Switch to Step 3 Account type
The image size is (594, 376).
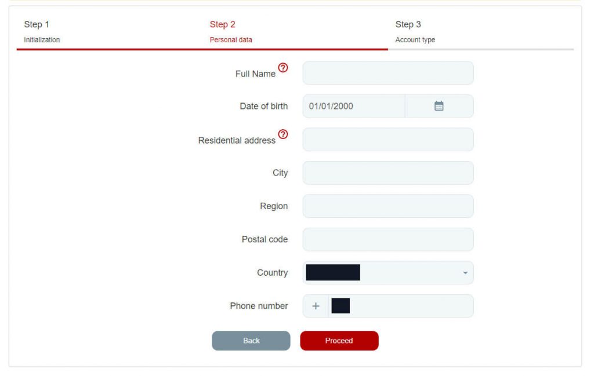pyautogui.click(x=415, y=31)
